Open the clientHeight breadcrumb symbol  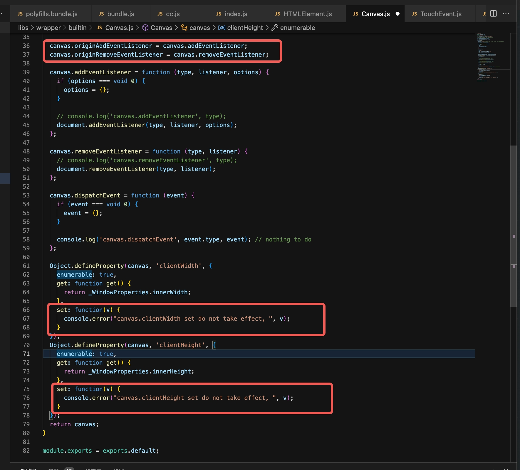245,28
